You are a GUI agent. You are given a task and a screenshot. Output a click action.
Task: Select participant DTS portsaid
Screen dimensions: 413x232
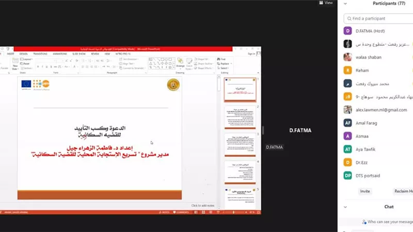coord(378,176)
